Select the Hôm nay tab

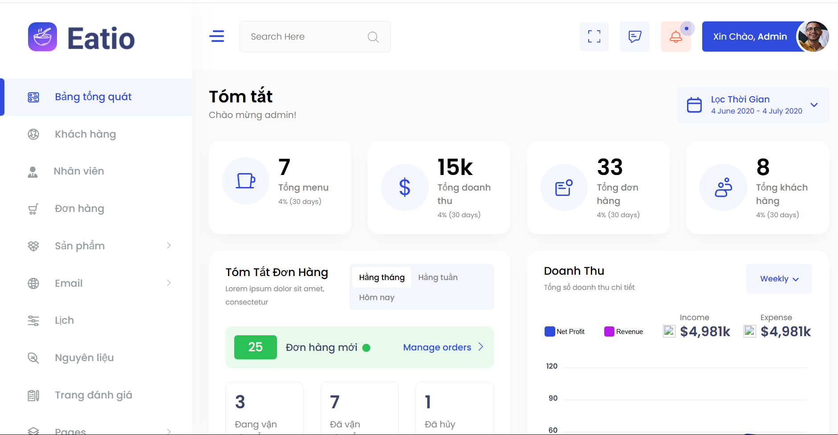click(377, 297)
